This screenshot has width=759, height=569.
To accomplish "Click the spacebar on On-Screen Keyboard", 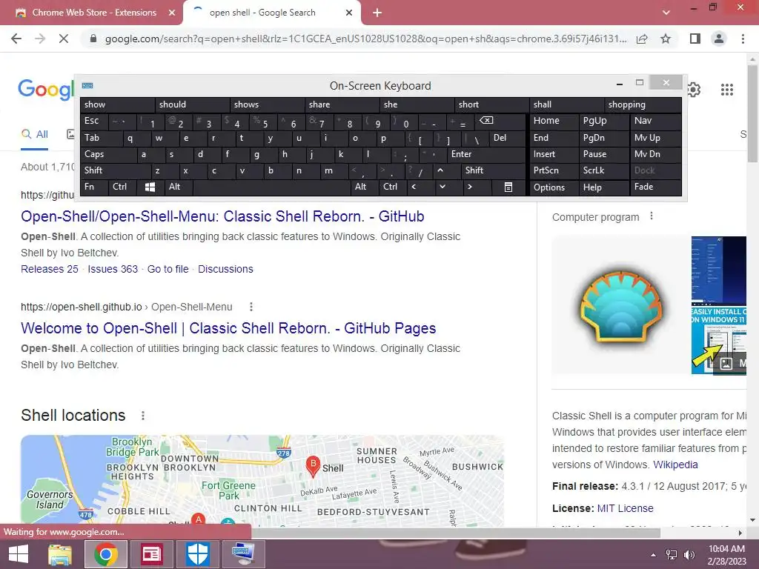I will pyautogui.click(x=273, y=187).
